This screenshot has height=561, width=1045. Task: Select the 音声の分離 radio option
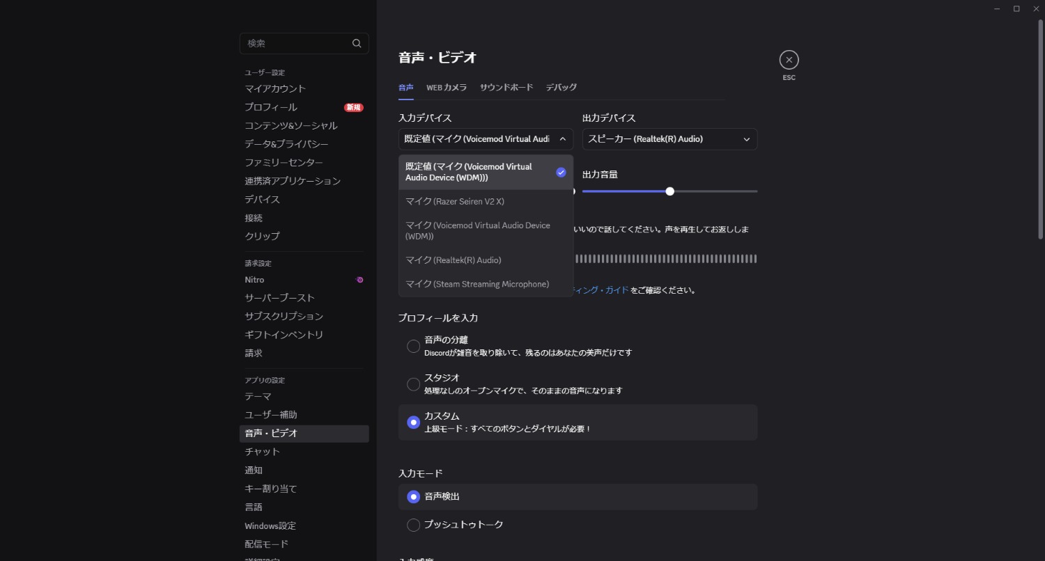tap(413, 346)
